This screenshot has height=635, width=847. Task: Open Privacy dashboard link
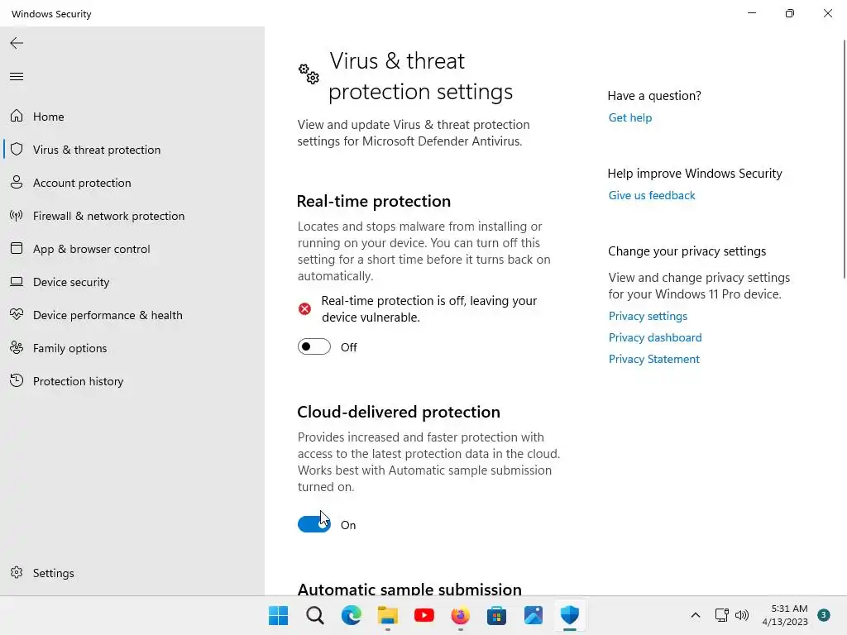coord(655,337)
